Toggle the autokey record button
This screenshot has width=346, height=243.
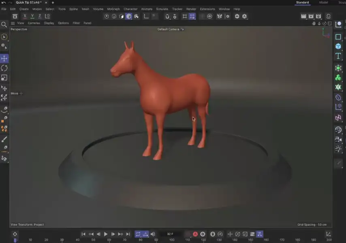pos(195,234)
